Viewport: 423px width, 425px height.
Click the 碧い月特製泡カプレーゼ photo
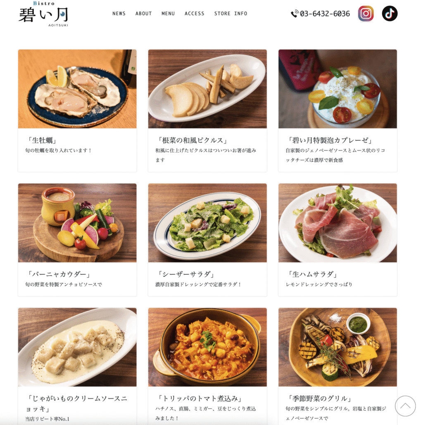[x=337, y=89]
